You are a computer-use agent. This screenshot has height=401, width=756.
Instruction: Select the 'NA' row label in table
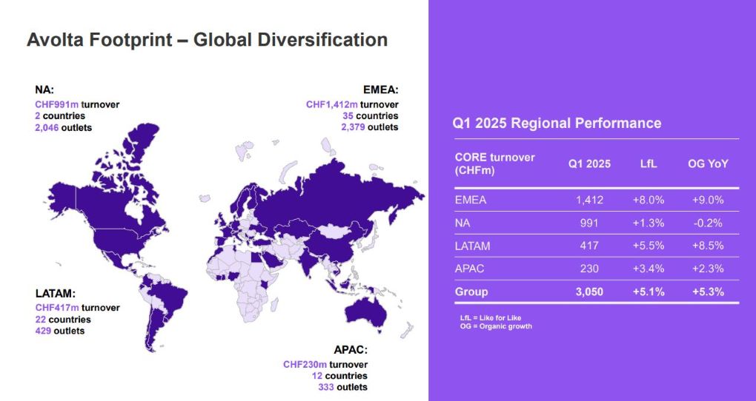pyautogui.click(x=462, y=223)
